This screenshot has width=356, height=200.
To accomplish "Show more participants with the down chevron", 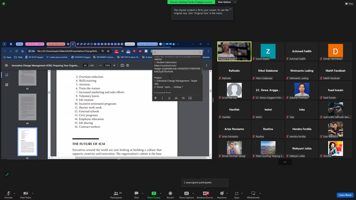I will [x=285, y=162].
